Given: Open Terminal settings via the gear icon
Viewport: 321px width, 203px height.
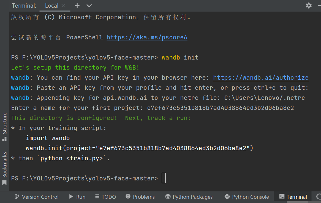Looking at the screenshot, I should point(309,5).
